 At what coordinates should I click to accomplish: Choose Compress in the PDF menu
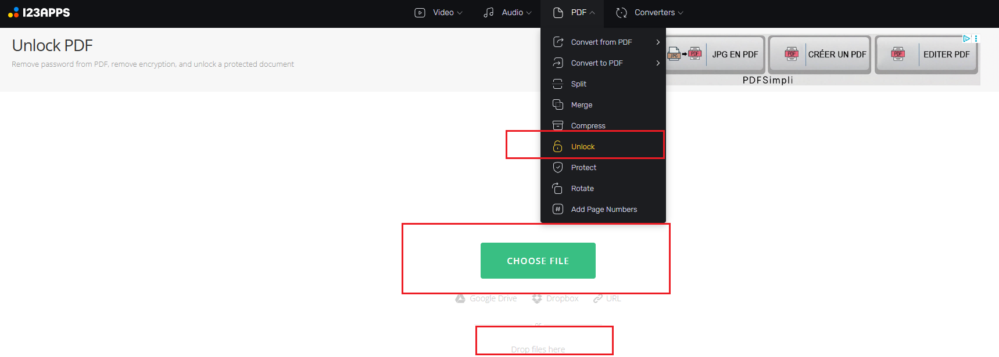[x=603, y=125]
